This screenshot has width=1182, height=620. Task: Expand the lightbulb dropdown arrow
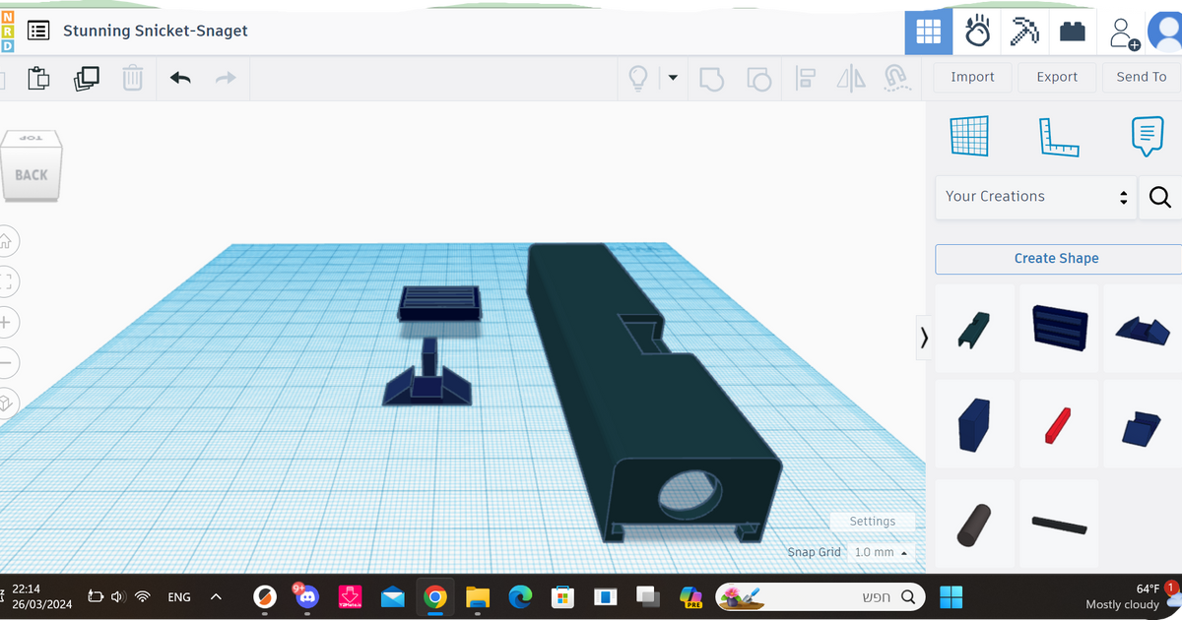click(672, 78)
